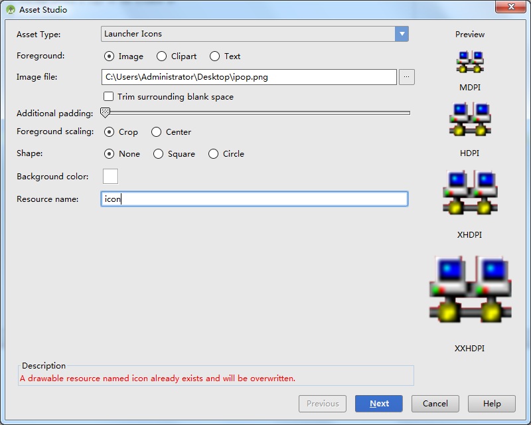Set shape to None
Image resolution: width=531 pixels, height=425 pixels.
pos(109,154)
